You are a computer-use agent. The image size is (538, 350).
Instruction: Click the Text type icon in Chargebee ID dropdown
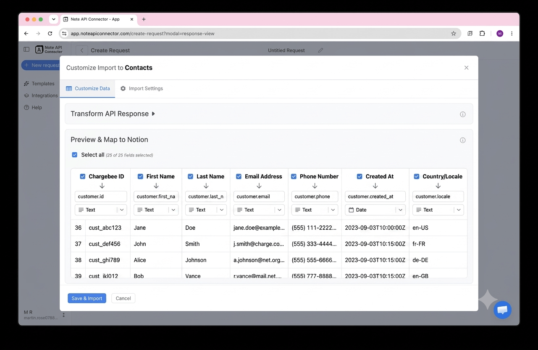[81, 209]
